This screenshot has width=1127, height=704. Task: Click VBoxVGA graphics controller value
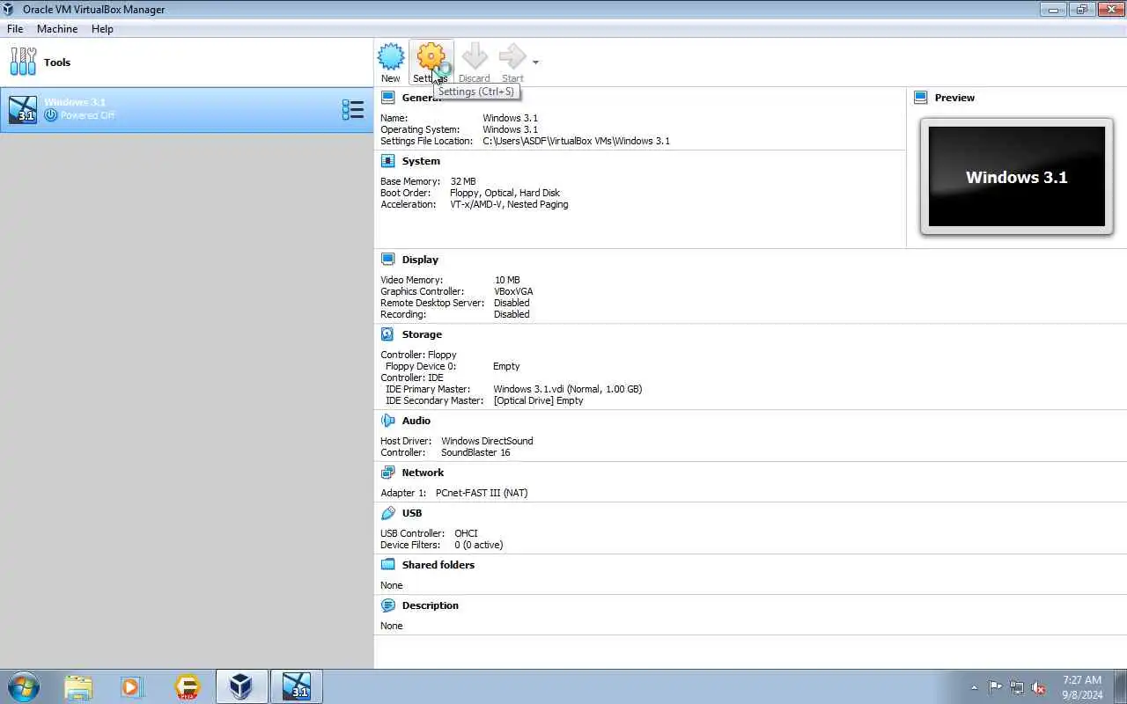click(513, 291)
